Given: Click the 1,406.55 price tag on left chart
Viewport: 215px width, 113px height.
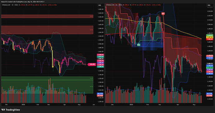Looking at the screenshot, I should [x=101, y=59].
